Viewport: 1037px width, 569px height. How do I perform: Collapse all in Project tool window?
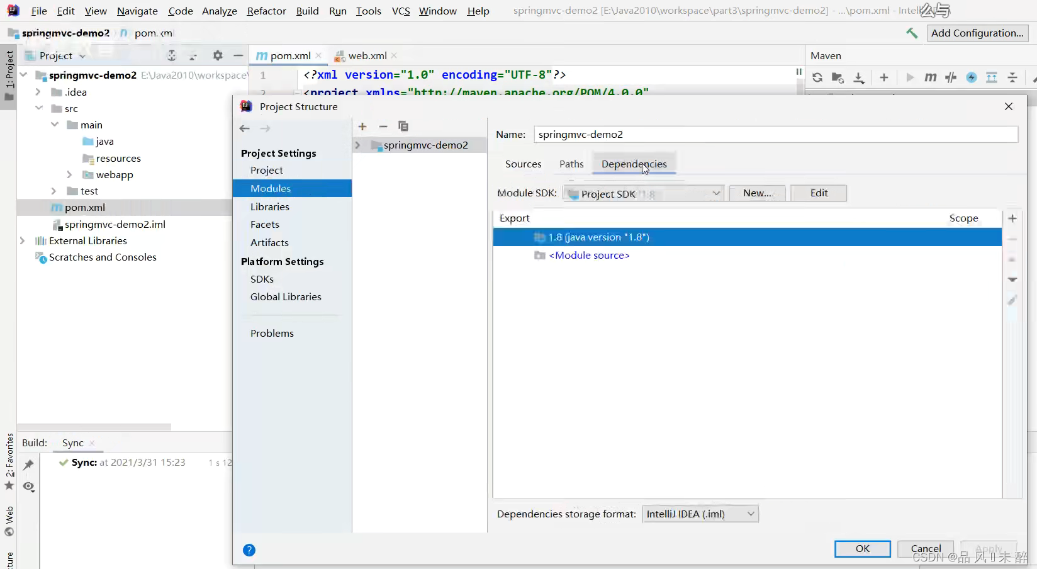tap(193, 55)
